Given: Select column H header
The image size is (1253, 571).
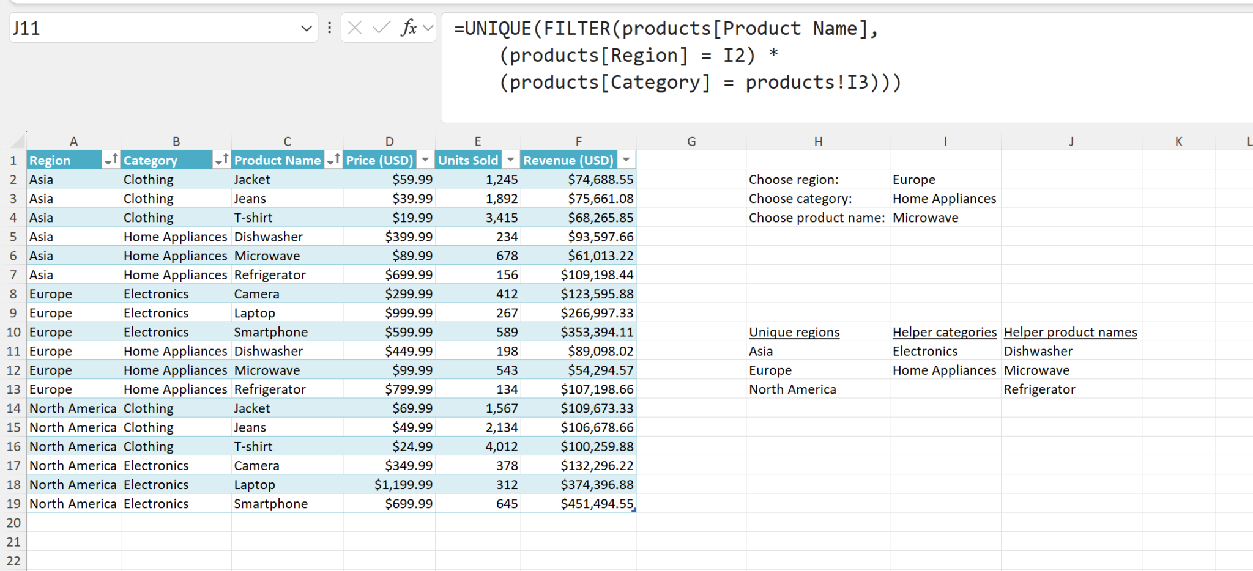Looking at the screenshot, I should click(818, 141).
